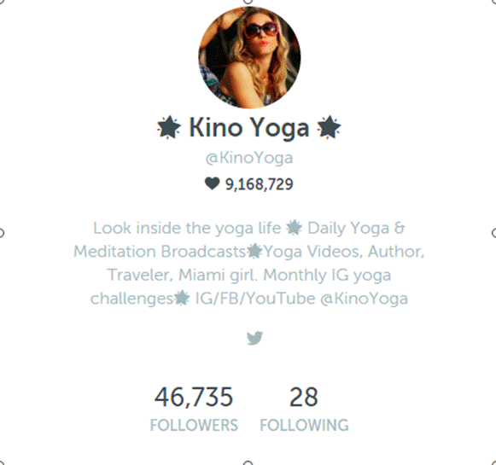Click the @KinoYoga mention in the bio

(364, 299)
